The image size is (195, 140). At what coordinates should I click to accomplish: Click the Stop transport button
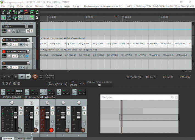coord(16,76)
